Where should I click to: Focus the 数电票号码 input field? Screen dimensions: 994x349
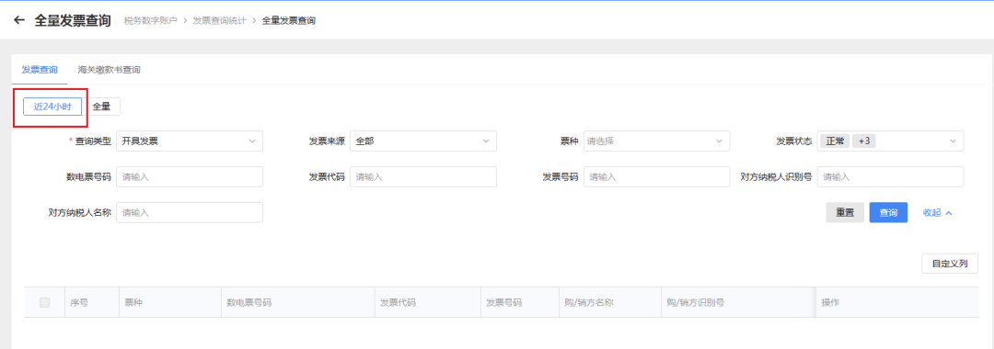pos(190,177)
